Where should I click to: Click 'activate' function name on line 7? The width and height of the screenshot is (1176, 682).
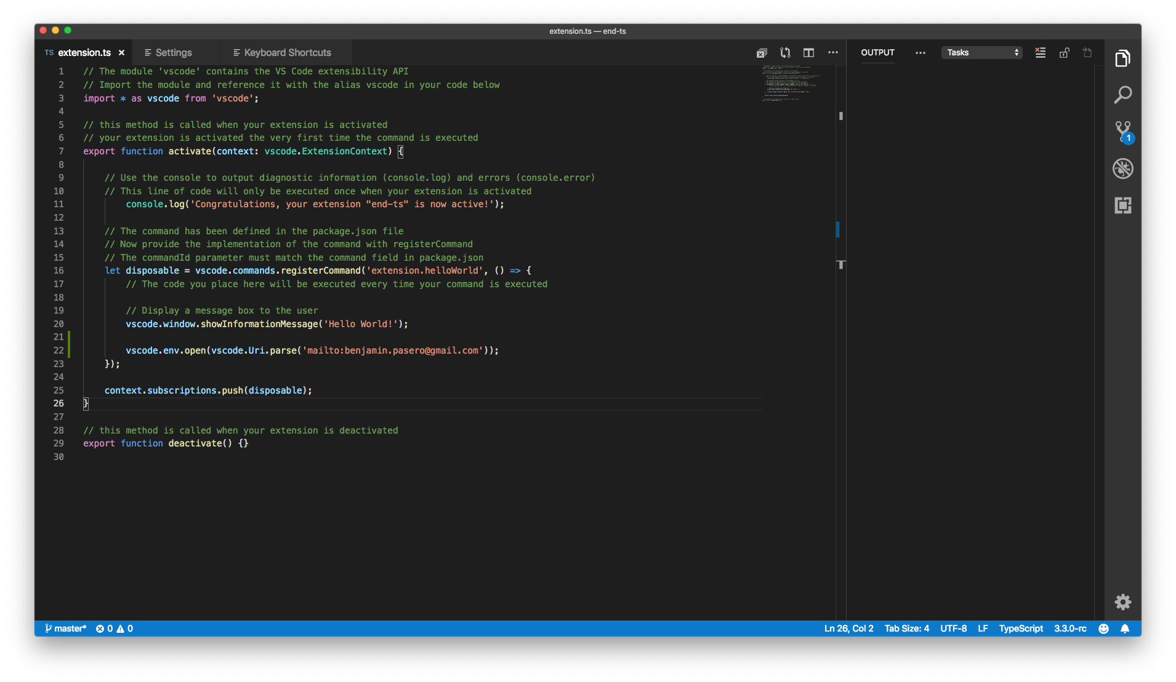(x=190, y=151)
